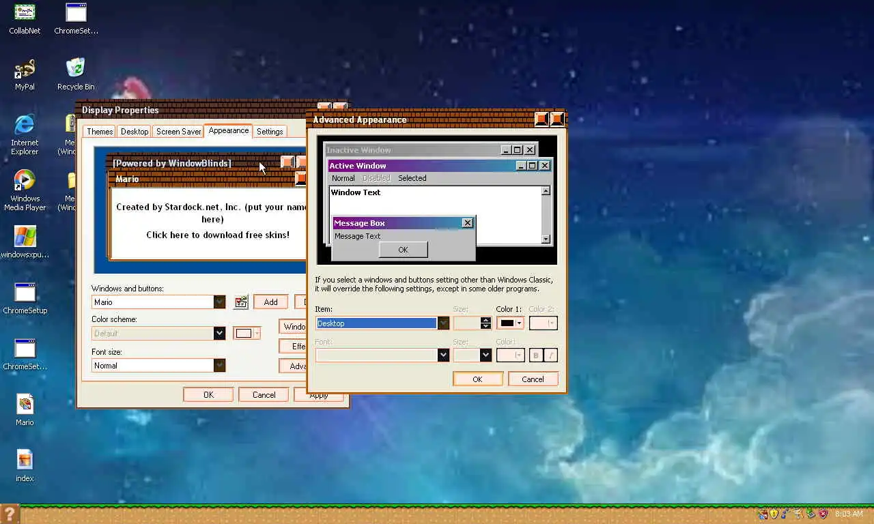
Task: Open the font Color swatch picker
Action: pos(510,355)
